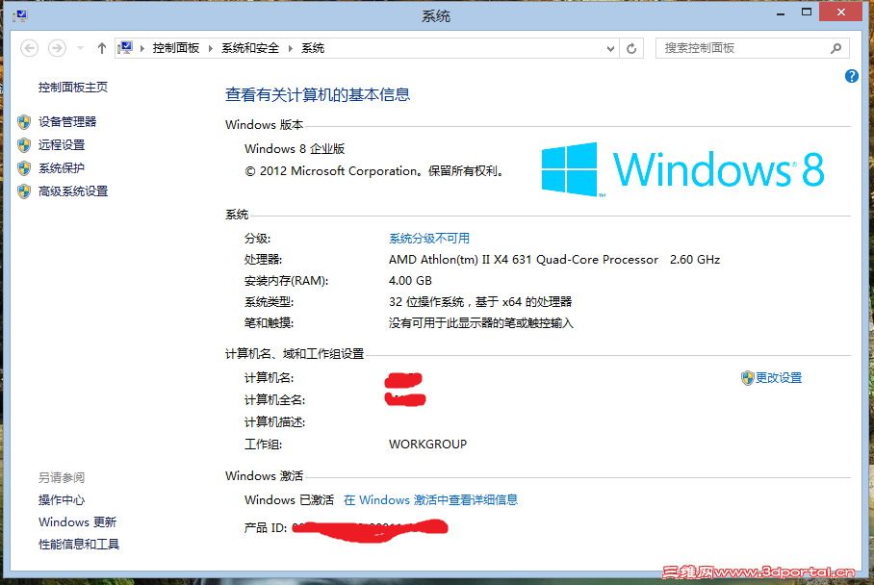Open 远程设置 link

click(x=62, y=145)
